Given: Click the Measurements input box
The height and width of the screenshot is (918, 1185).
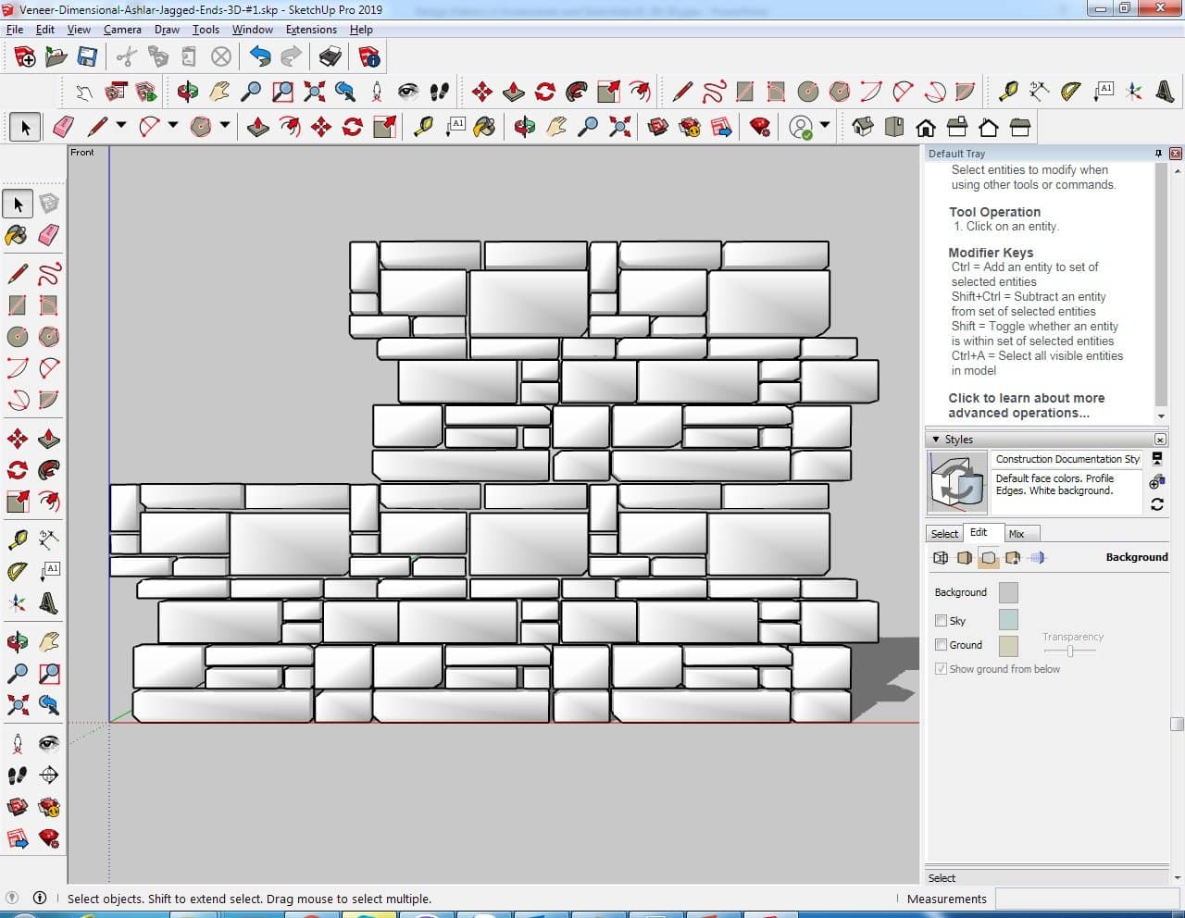Looking at the screenshot, I should (x=1087, y=899).
